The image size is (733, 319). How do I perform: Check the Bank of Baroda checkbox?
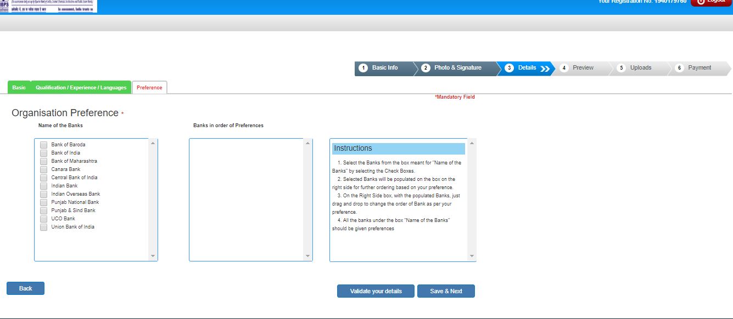click(43, 144)
